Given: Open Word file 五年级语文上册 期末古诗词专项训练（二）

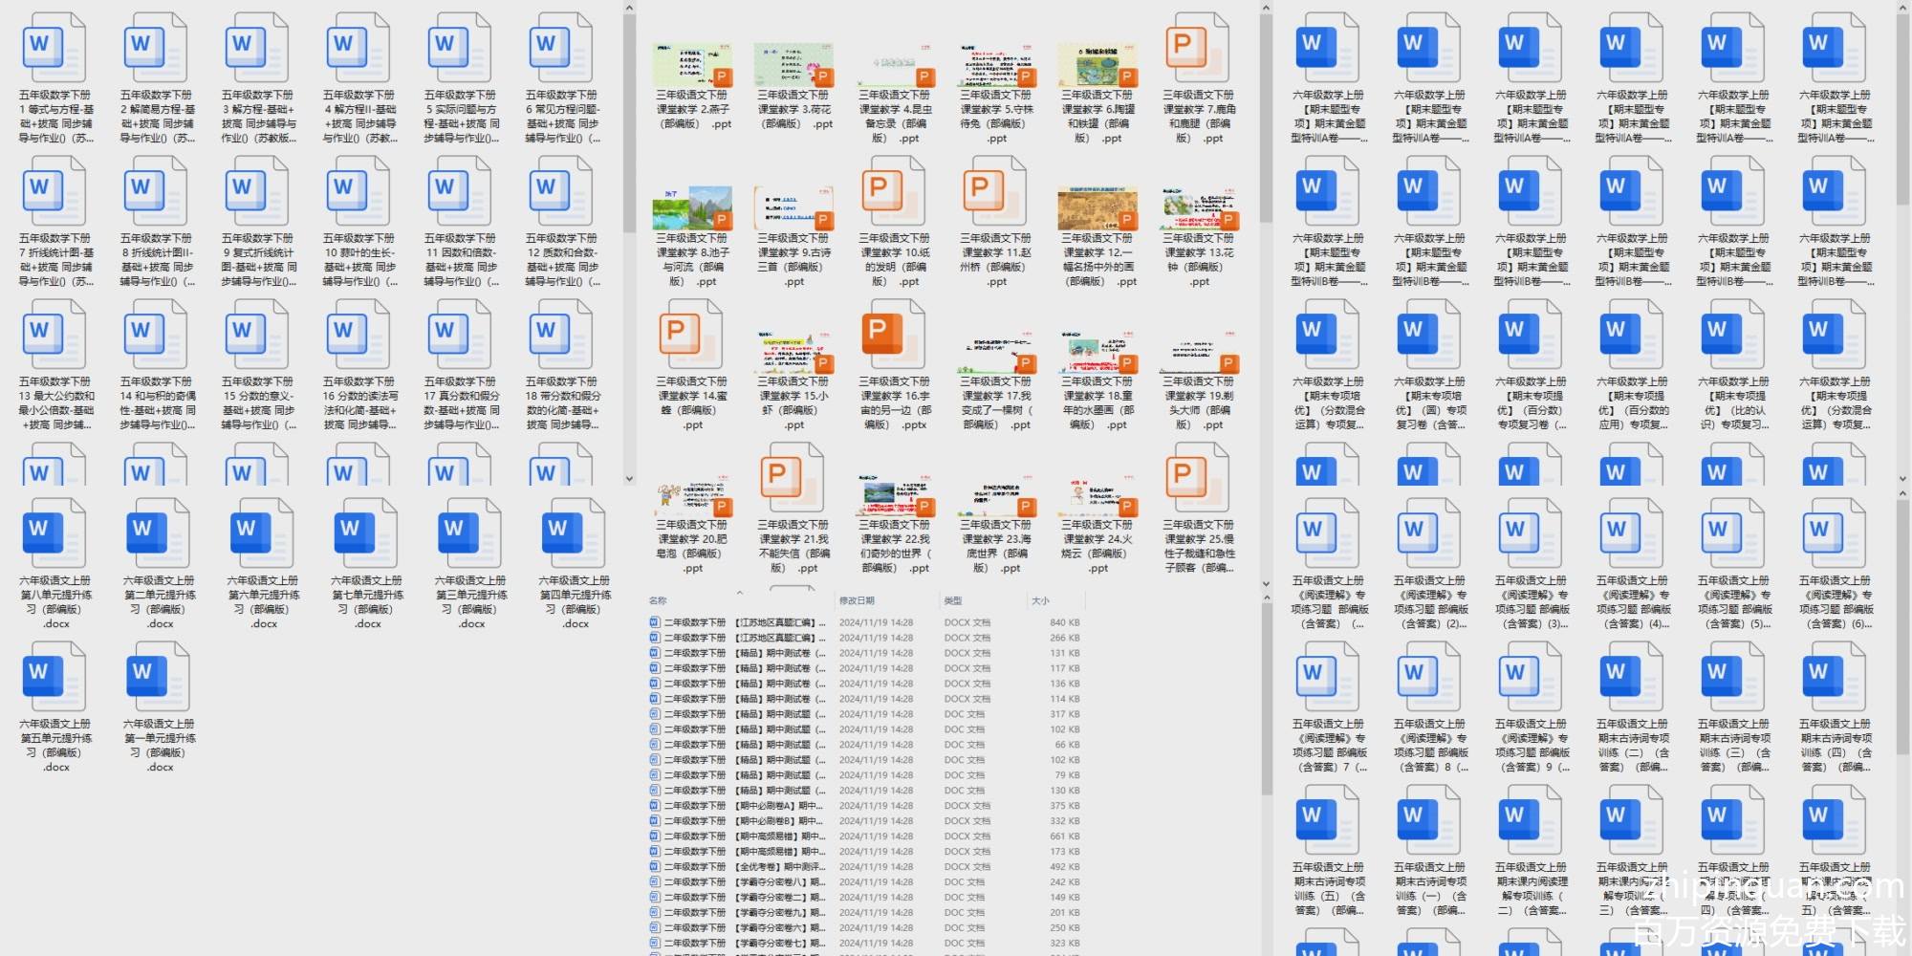Looking at the screenshot, I should pyautogui.click(x=1632, y=679).
